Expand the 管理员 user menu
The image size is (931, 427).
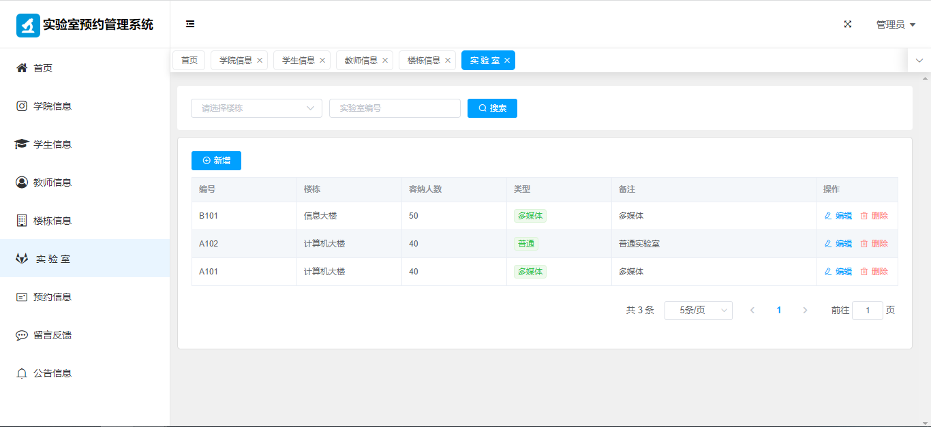[x=895, y=25]
